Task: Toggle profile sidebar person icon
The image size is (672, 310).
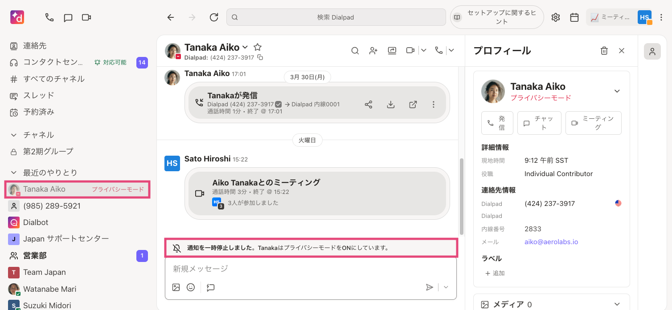Action: (652, 52)
